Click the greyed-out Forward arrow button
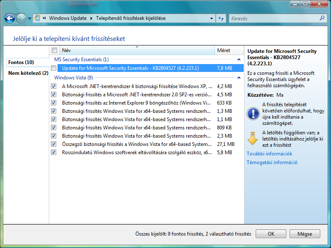Viewport: 331px width, 248px height. tap(21, 18)
